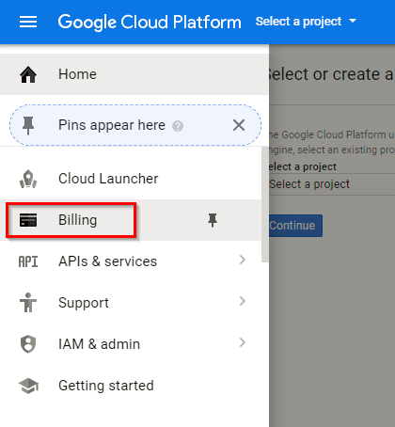Image resolution: width=395 pixels, height=427 pixels.
Task: Expand the Support submenu chevron
Action: point(243,301)
